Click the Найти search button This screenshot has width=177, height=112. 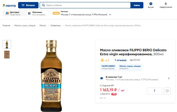click(x=137, y=5)
